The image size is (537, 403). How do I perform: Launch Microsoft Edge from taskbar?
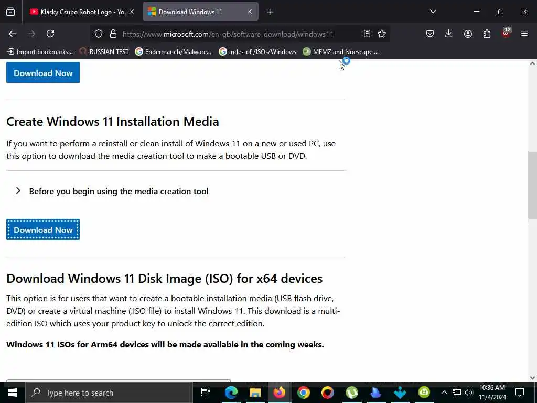pyautogui.click(x=231, y=393)
